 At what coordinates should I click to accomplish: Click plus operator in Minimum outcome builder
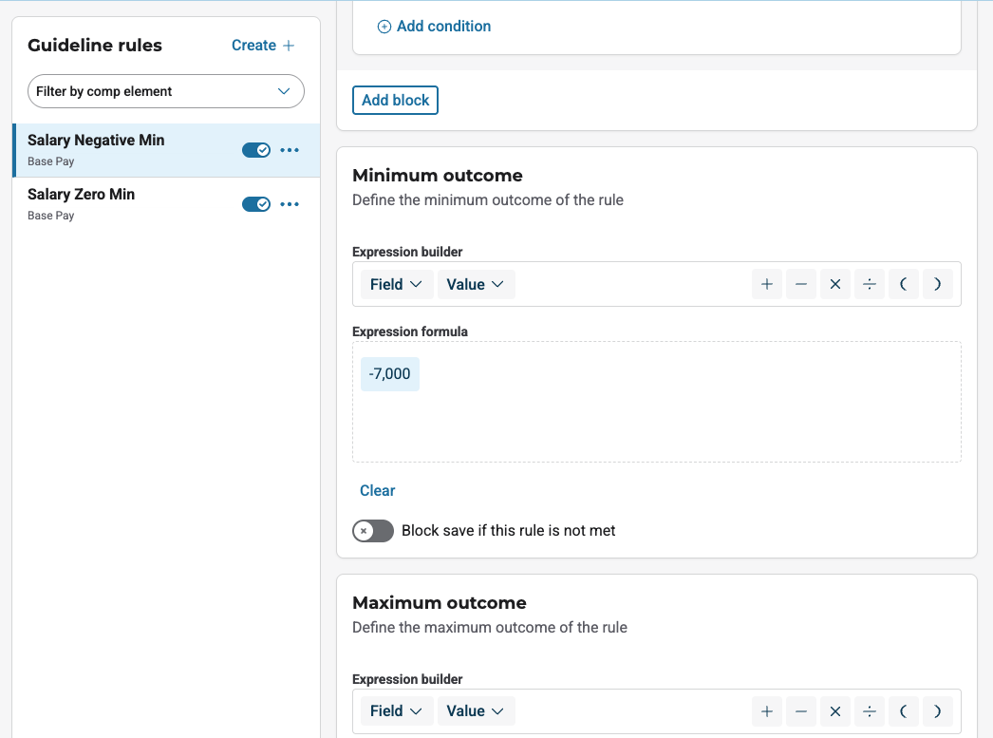[x=766, y=284]
